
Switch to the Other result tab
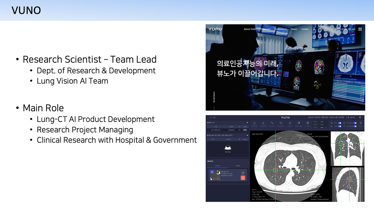(x=238, y=166)
